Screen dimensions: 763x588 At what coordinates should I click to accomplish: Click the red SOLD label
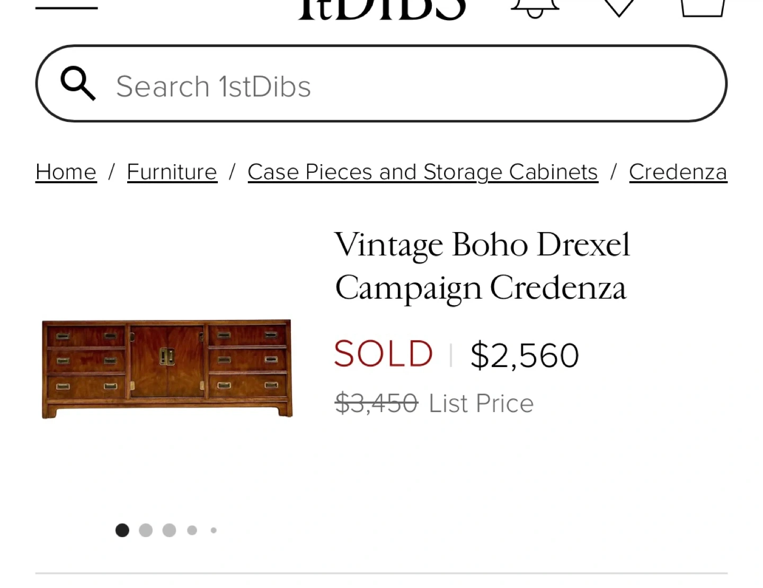[384, 354]
